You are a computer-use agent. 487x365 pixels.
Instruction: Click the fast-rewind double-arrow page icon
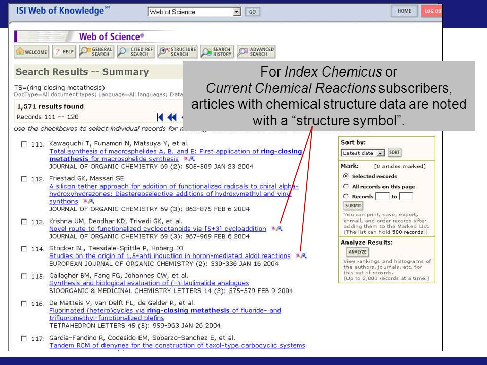click(x=172, y=117)
